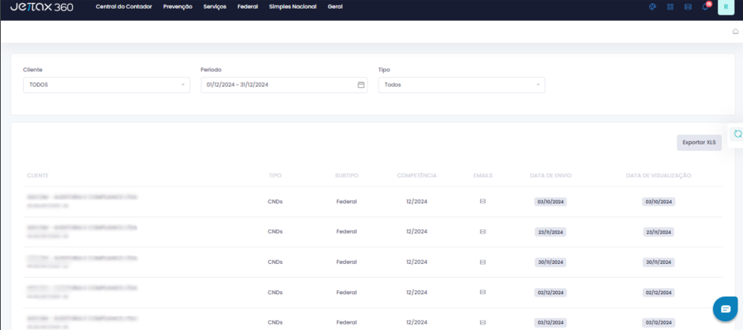Click email icon in row sent 23/11/2024
This screenshot has height=330, width=743.
pos(483,231)
